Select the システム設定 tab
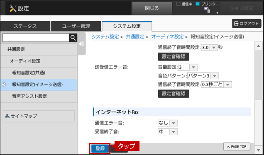 pos(127,26)
